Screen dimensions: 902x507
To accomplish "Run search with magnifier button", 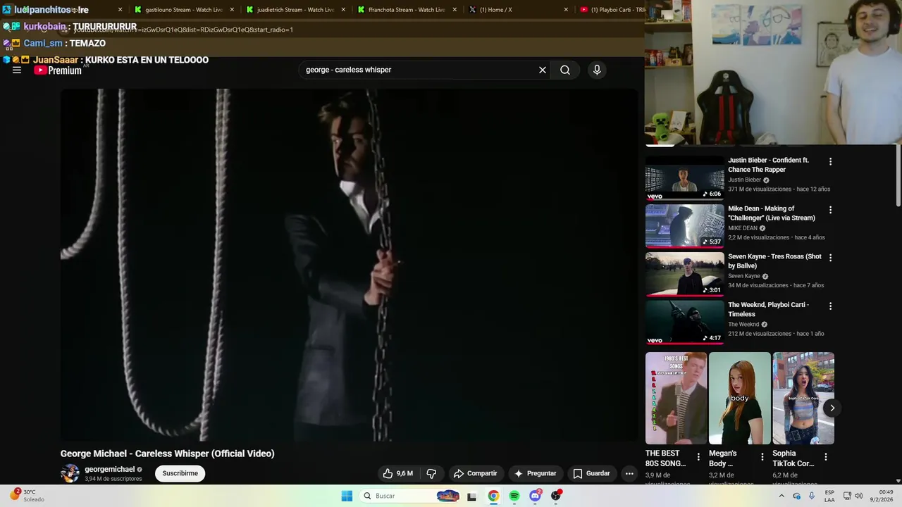I will click(565, 70).
